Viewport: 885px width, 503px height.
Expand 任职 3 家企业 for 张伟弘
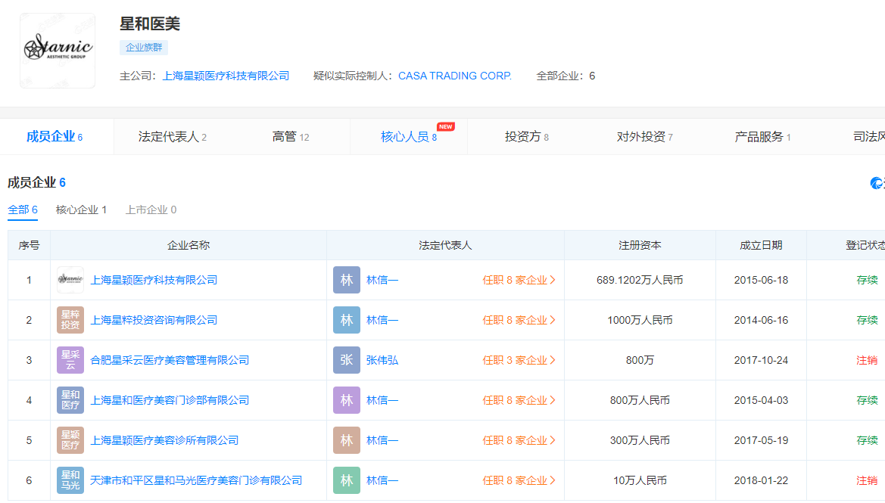point(519,360)
